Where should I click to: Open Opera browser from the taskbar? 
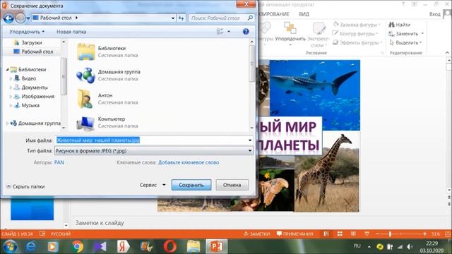(169, 246)
